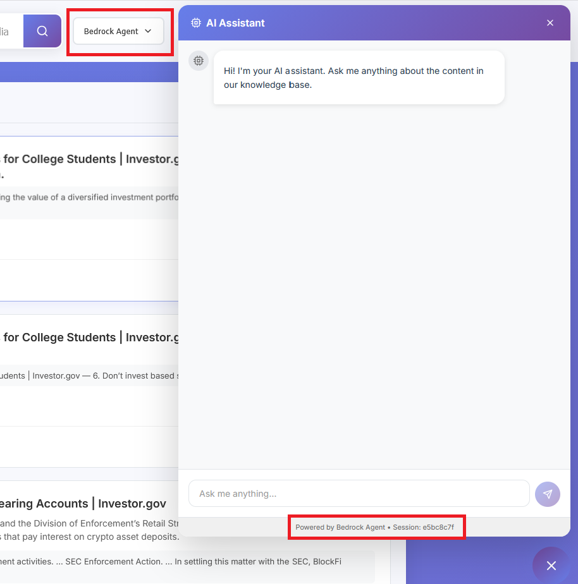Send a message using the paper plane icon

point(547,494)
